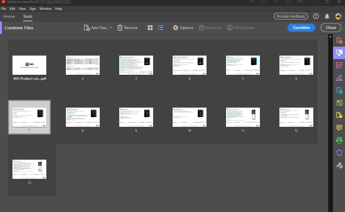Open the Window menu

[46, 9]
